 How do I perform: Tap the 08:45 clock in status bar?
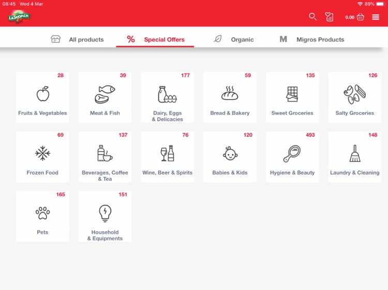click(9, 4)
